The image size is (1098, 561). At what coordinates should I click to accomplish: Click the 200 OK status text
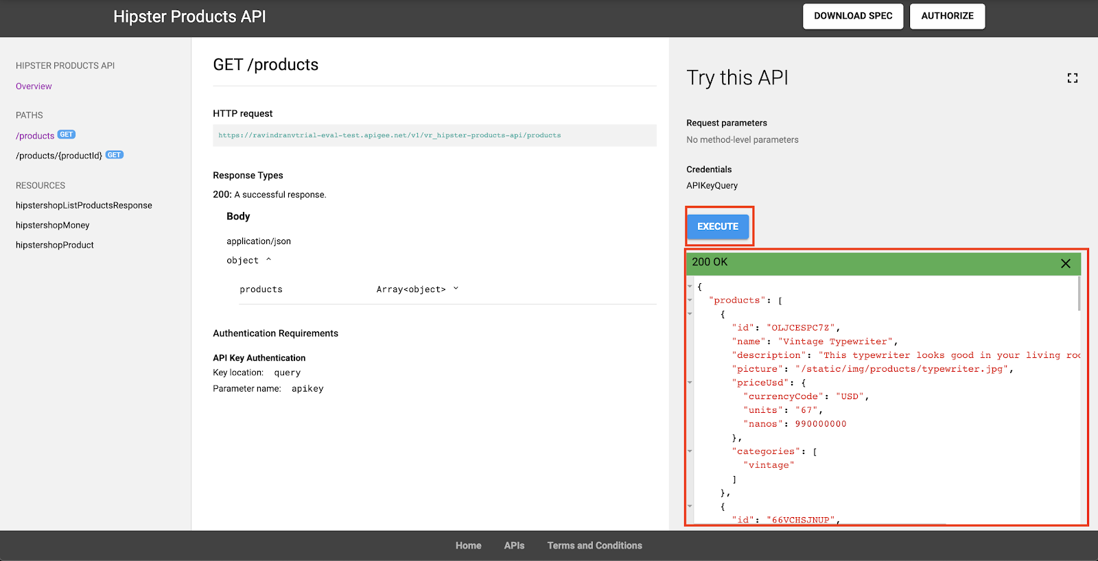click(x=710, y=262)
